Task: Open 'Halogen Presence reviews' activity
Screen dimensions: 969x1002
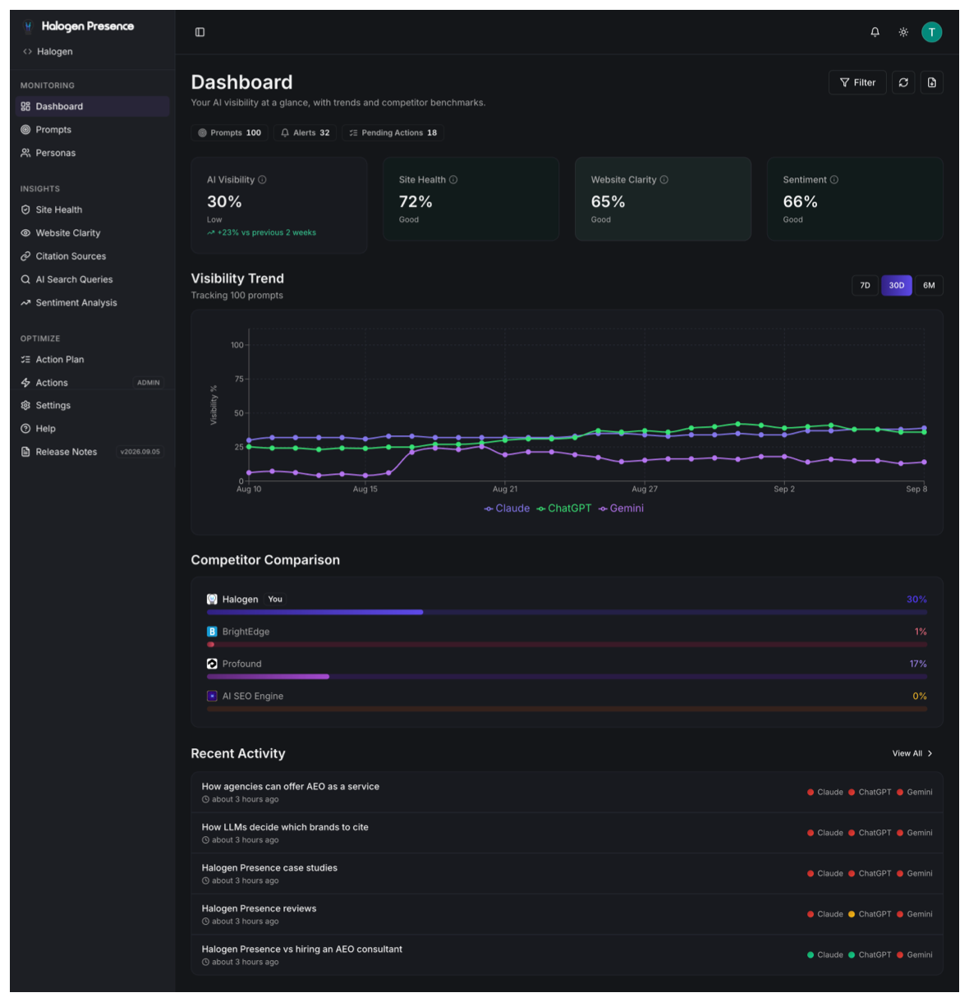Action: [x=567, y=914]
